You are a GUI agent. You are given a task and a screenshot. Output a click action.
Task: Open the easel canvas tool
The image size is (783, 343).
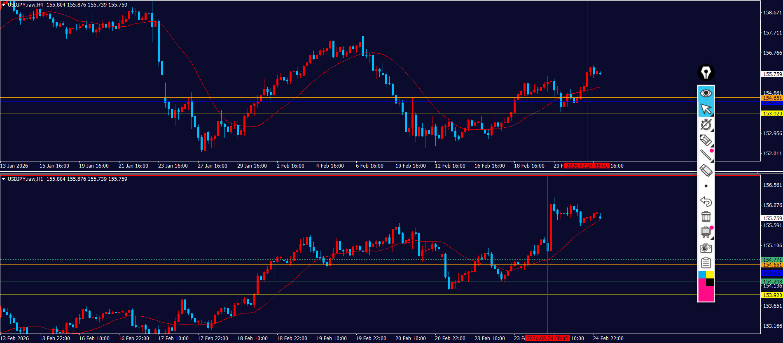coord(706,232)
